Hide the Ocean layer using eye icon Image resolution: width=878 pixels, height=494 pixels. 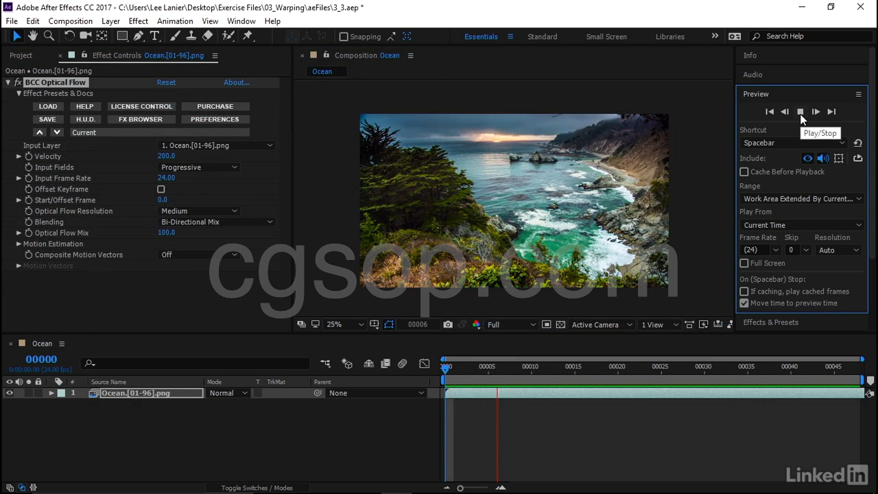10,393
